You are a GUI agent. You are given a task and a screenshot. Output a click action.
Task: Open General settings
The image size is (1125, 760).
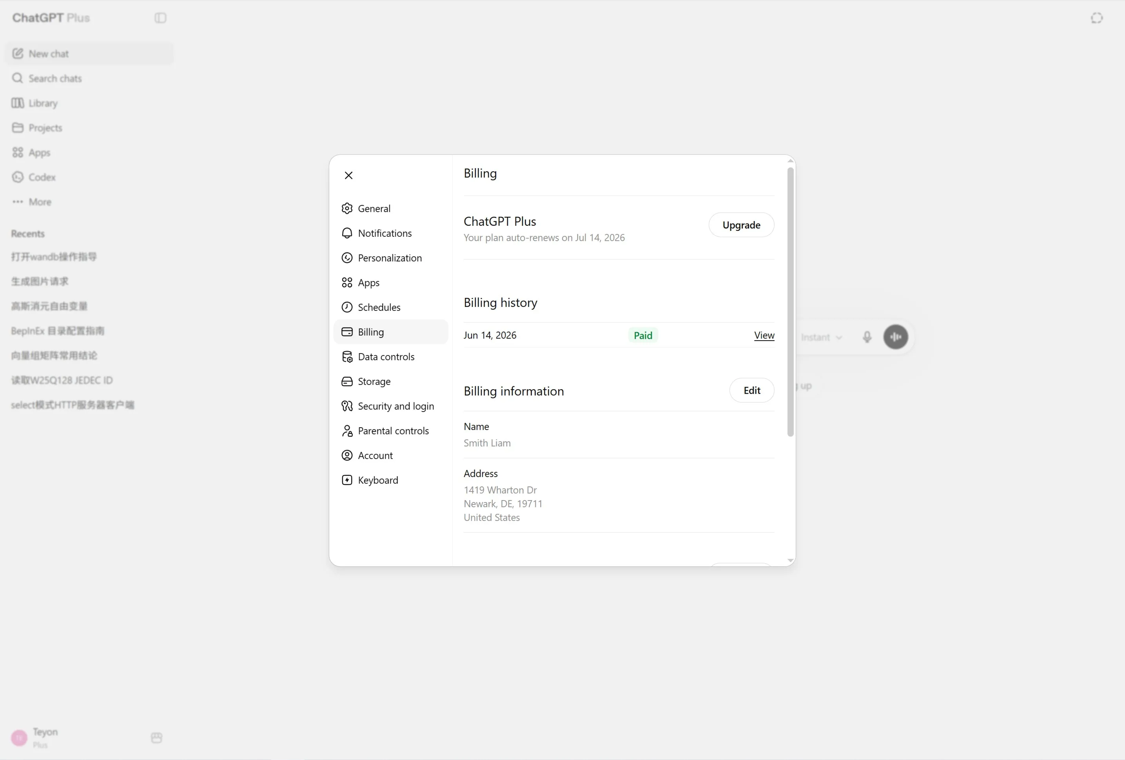[391, 209]
